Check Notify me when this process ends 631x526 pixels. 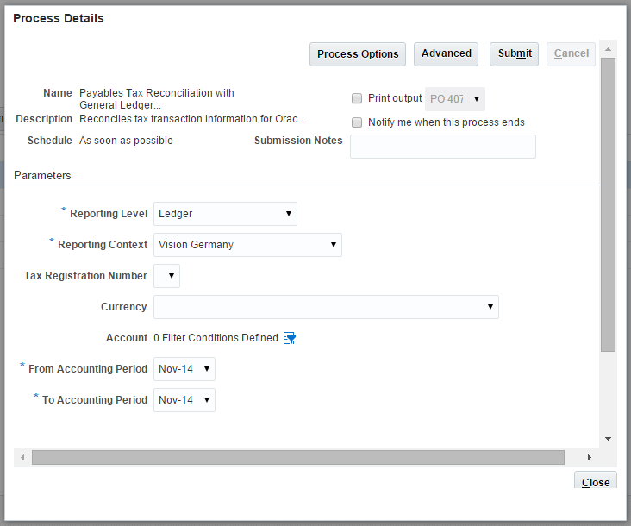pyautogui.click(x=357, y=122)
